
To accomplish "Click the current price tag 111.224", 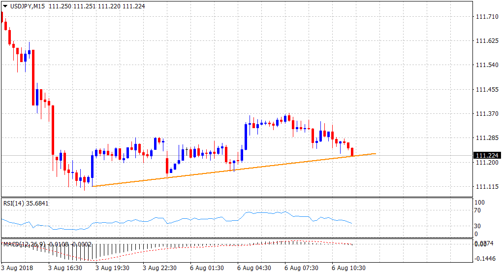I will tap(486, 156).
